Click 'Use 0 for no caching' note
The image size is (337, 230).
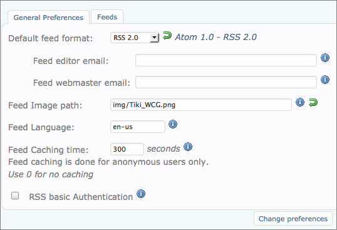[51, 174]
